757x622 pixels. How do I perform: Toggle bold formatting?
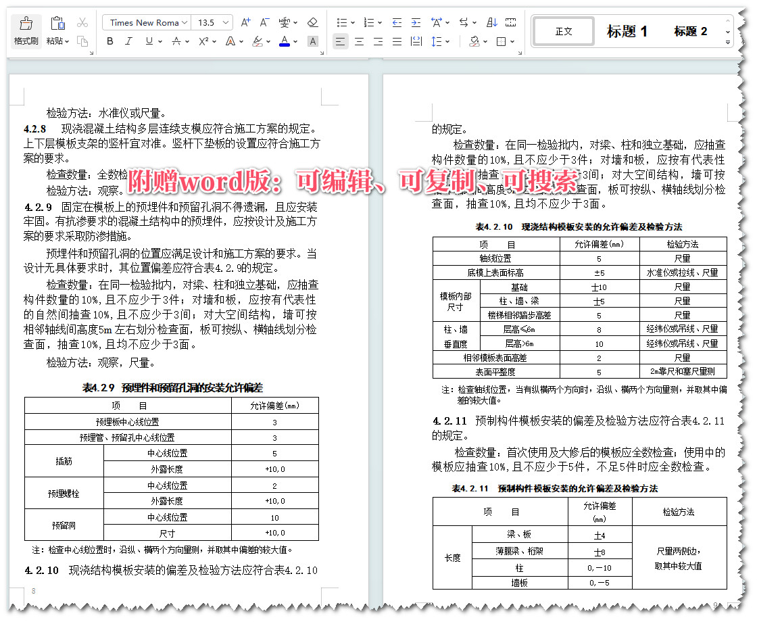pos(109,41)
